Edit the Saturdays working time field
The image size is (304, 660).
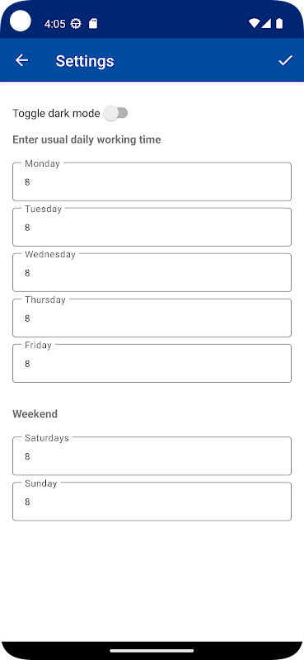152,456
